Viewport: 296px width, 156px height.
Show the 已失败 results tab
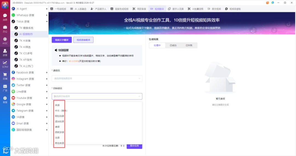tap(189, 45)
